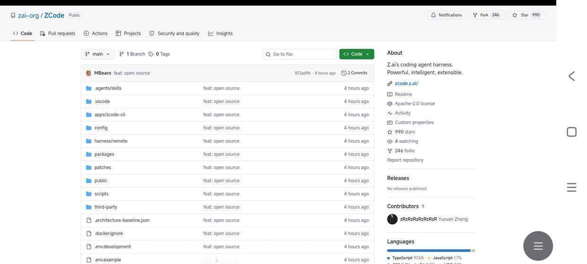This screenshot has height=264, width=587.
Task: Click the TypeScript language bar segment
Action: [x=429, y=251]
